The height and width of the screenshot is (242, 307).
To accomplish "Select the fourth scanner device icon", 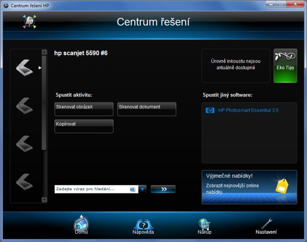I will point(24,182).
